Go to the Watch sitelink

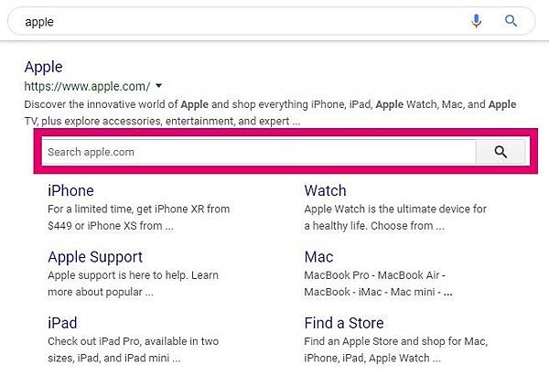tap(325, 190)
